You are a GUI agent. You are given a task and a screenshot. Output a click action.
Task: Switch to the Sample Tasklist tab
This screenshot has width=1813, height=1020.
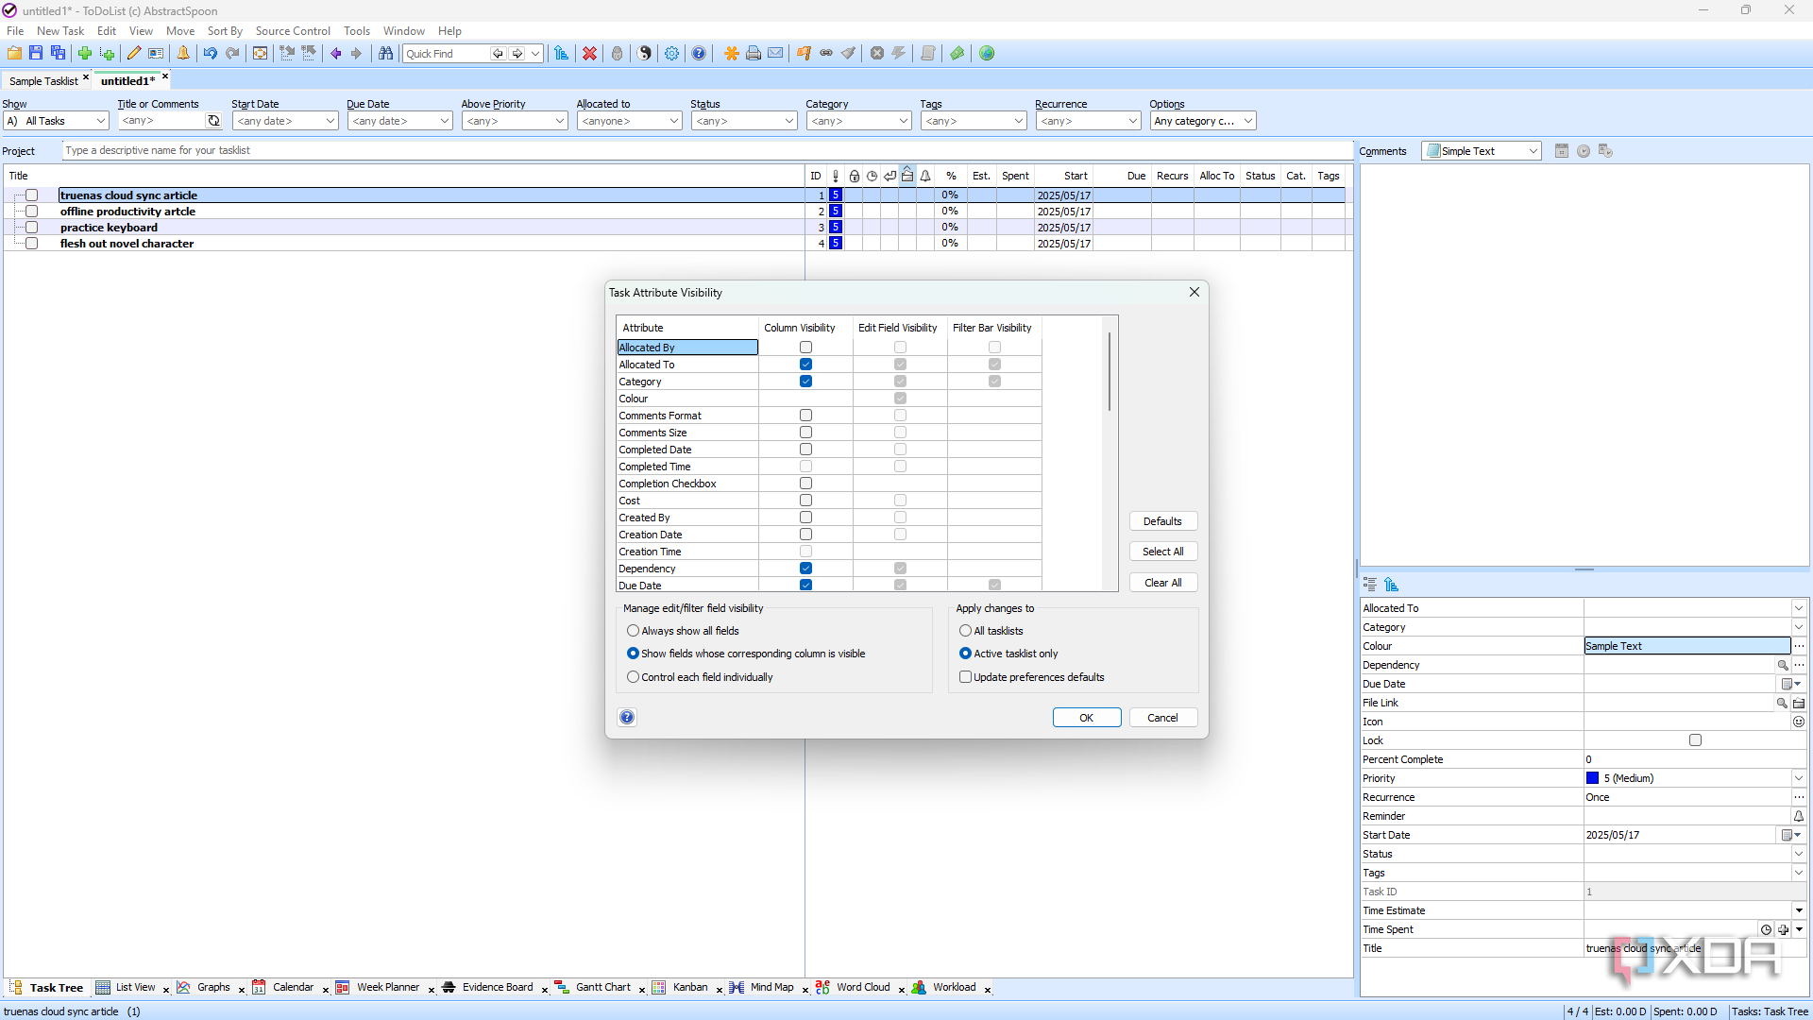tap(43, 81)
